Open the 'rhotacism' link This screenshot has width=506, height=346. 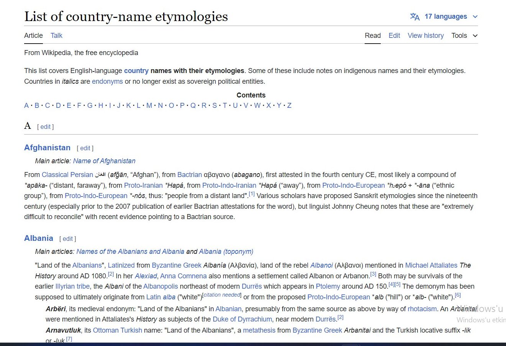(422, 309)
